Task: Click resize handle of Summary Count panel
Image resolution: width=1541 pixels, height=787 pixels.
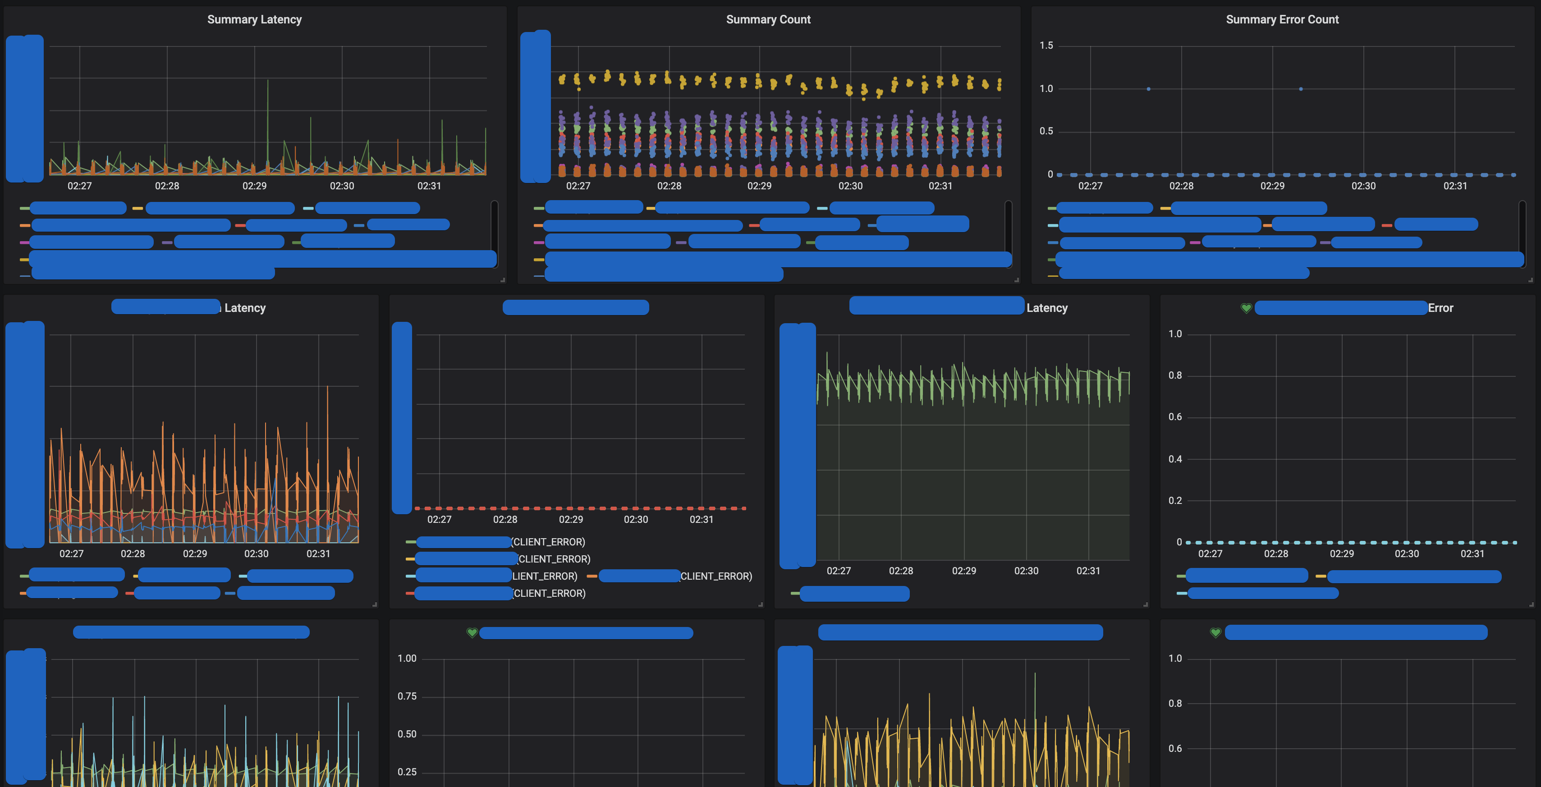Action: pos(1016,280)
